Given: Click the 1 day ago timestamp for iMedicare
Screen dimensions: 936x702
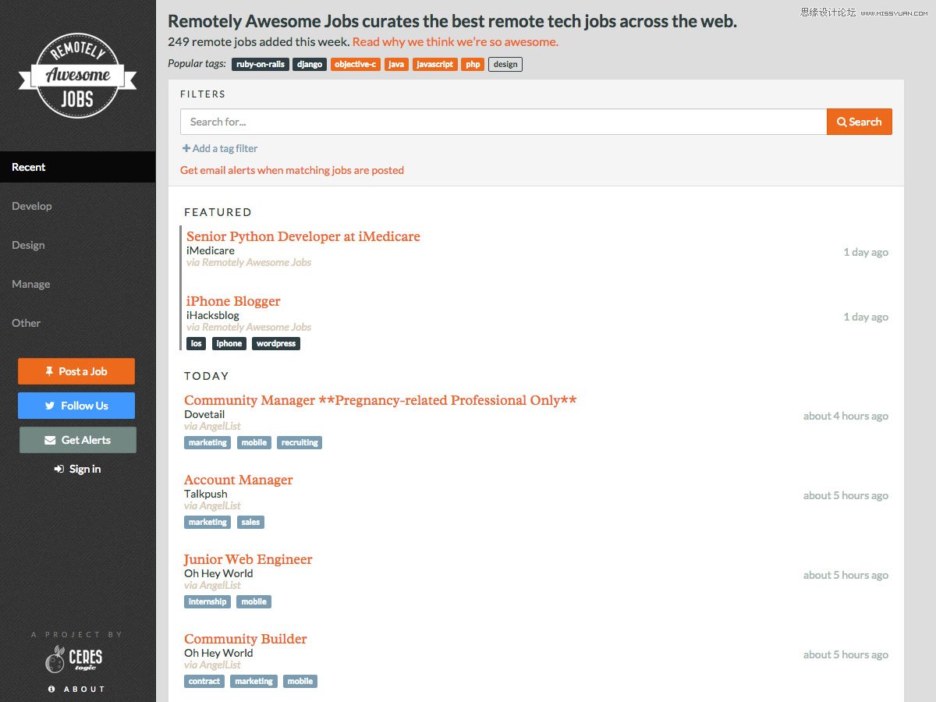Looking at the screenshot, I should [x=866, y=252].
